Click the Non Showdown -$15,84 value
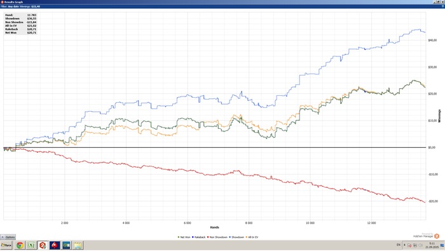The image size is (445, 252). (32, 22)
